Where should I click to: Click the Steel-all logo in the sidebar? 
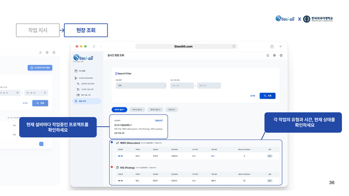83,58
